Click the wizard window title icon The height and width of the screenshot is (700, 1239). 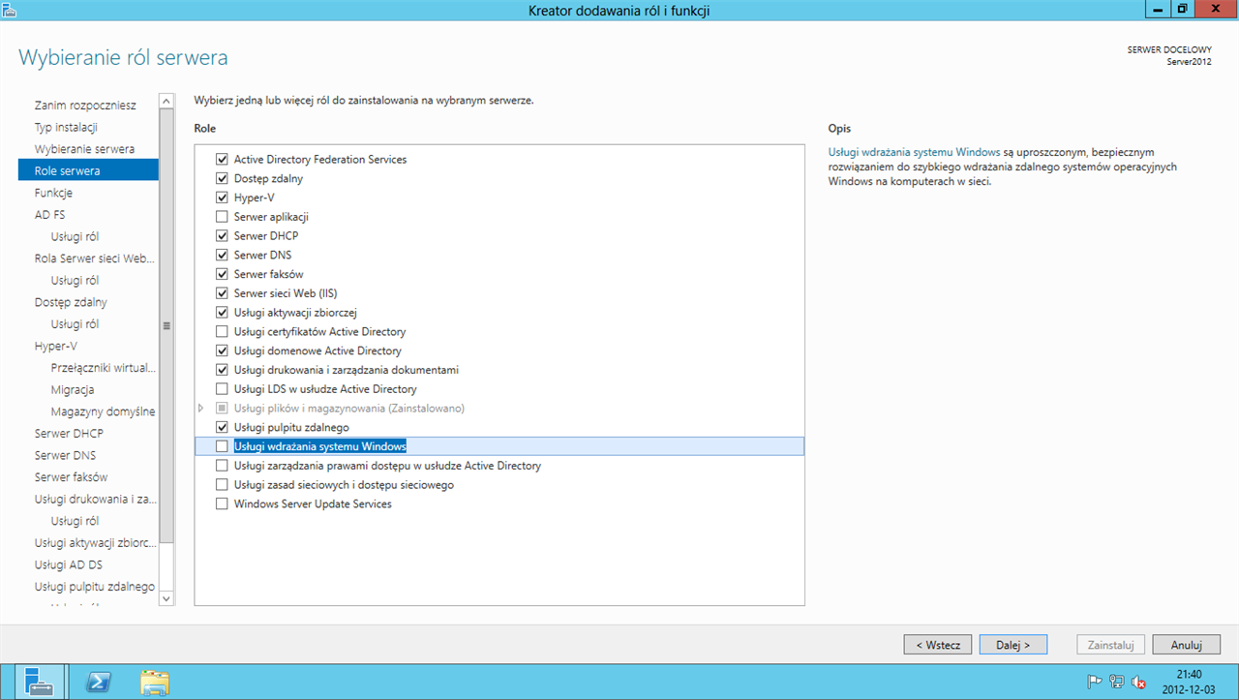pos(10,10)
